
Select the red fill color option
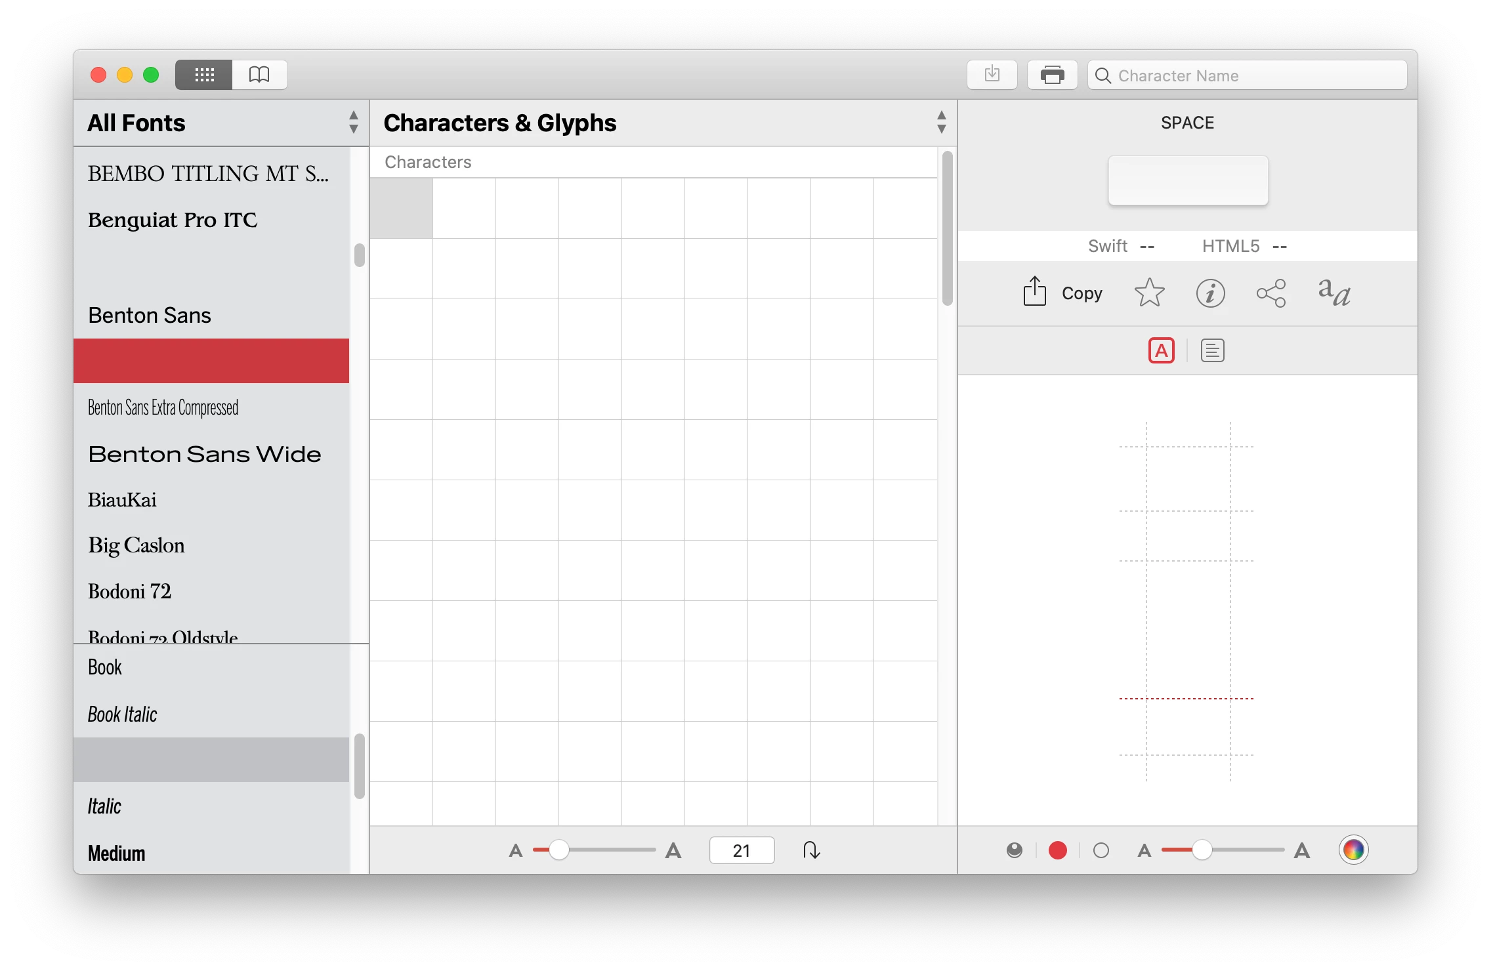[1057, 850]
